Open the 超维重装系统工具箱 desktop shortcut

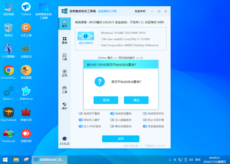(x=44, y=10)
